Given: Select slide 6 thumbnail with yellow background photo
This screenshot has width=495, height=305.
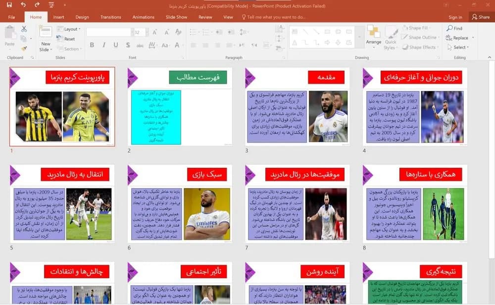Looking at the screenshot, I should pyautogui.click(x=180, y=203).
